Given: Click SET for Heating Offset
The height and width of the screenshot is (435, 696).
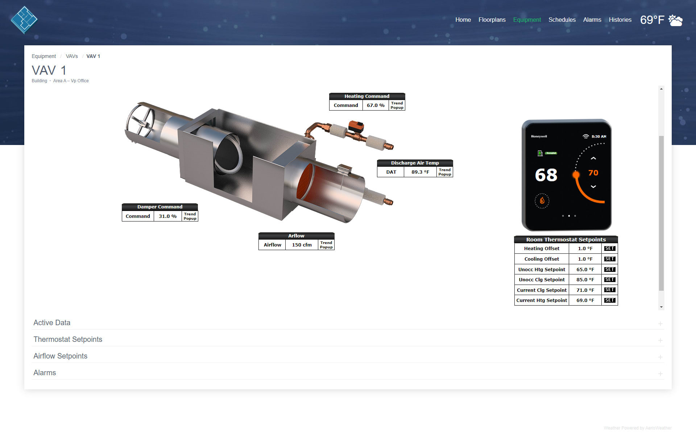Looking at the screenshot, I should (x=609, y=248).
